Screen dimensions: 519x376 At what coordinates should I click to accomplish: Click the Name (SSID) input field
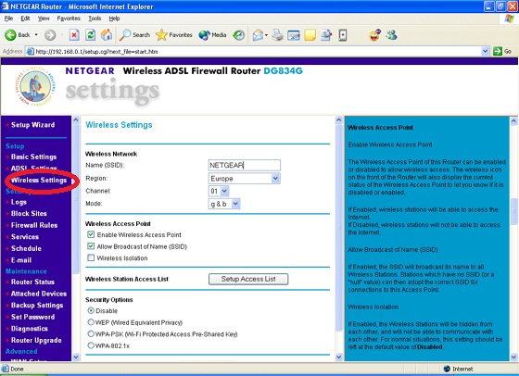pyautogui.click(x=245, y=166)
